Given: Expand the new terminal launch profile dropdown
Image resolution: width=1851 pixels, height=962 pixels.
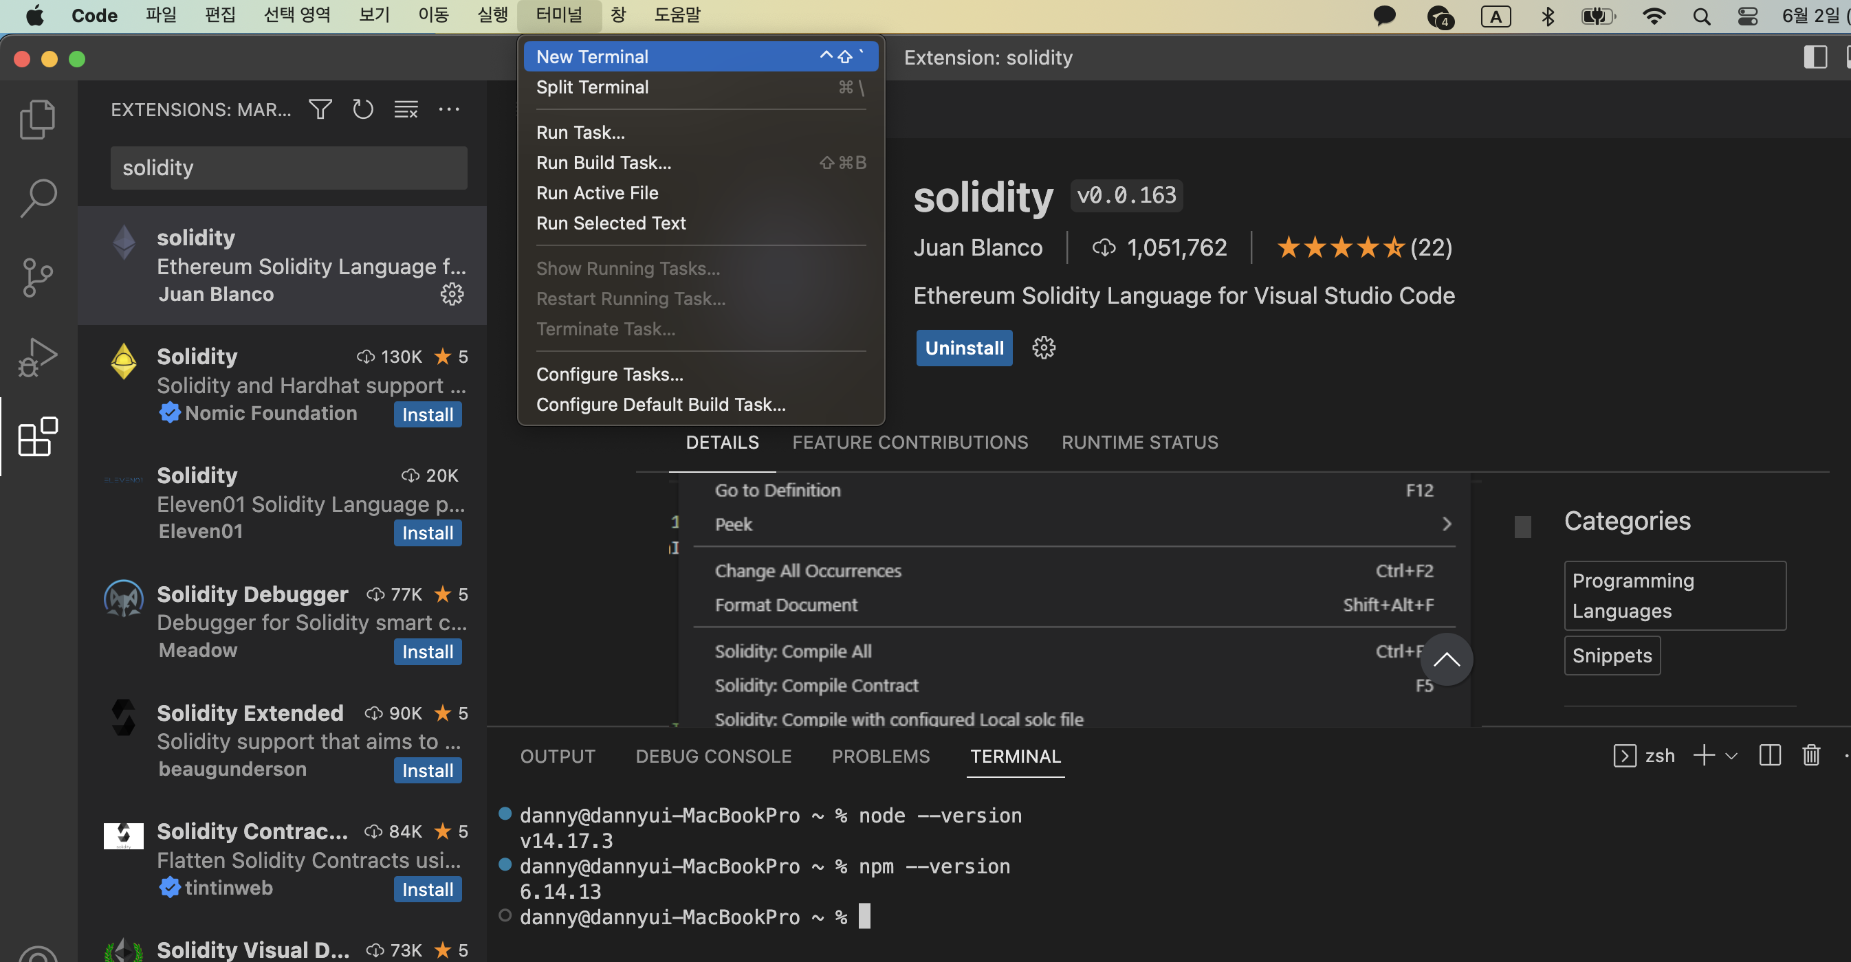Looking at the screenshot, I should [x=1731, y=755].
